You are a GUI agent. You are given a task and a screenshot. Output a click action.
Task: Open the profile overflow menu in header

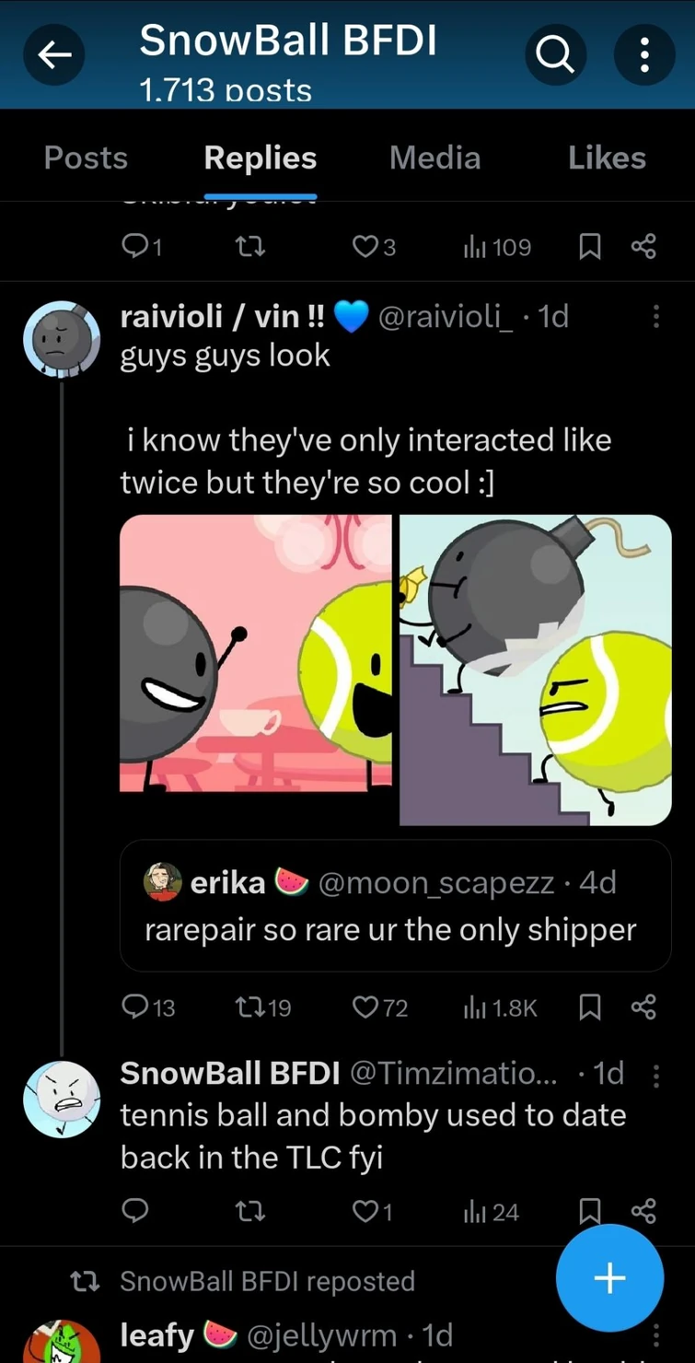tap(643, 54)
